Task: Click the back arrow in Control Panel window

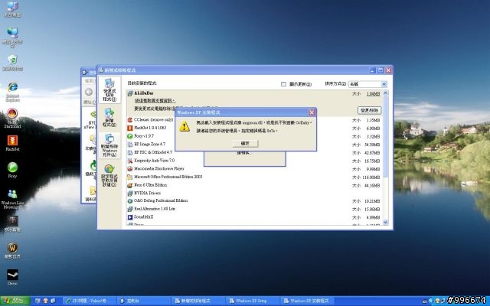Action: [89, 92]
